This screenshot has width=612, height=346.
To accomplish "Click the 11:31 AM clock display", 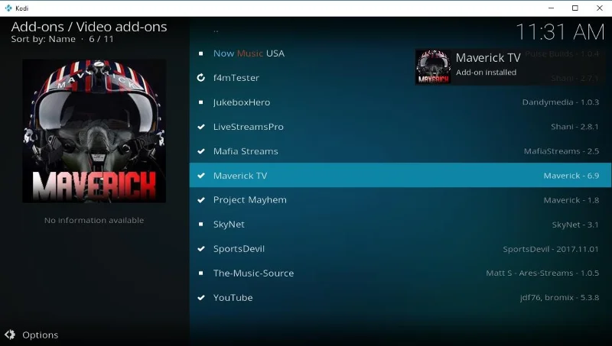I will pyautogui.click(x=560, y=32).
